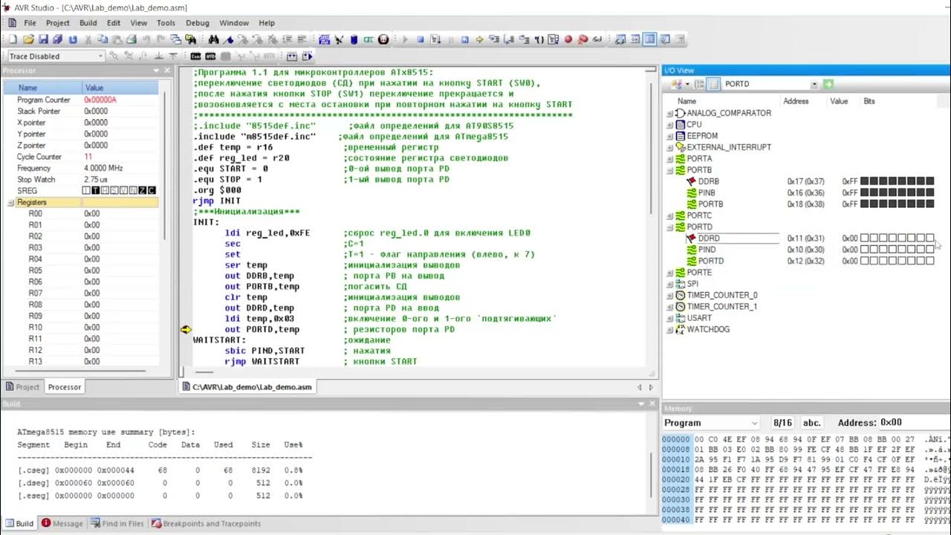
Task: Click the Remove All Breakpoints icon
Action: coord(582,39)
